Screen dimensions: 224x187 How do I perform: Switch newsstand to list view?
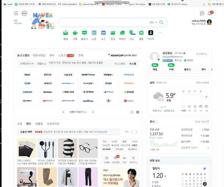click(132, 112)
